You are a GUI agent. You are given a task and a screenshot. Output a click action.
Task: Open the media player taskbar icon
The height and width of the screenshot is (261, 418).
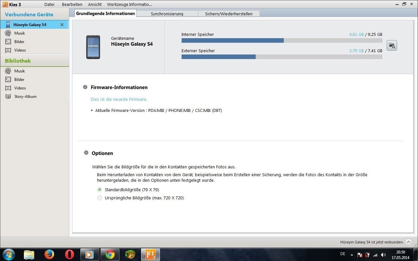[x=89, y=254]
